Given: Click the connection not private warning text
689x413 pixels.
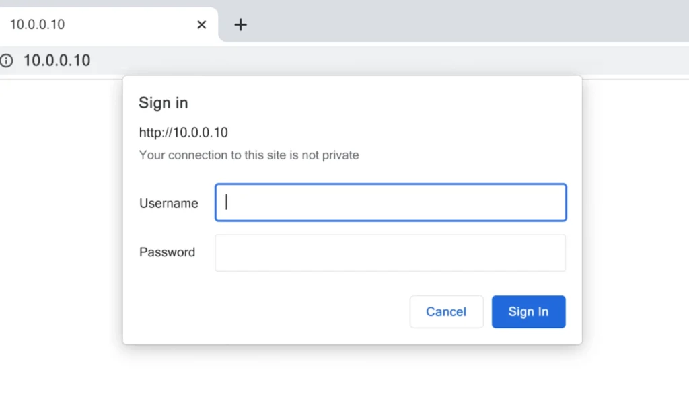Looking at the screenshot, I should pos(248,155).
